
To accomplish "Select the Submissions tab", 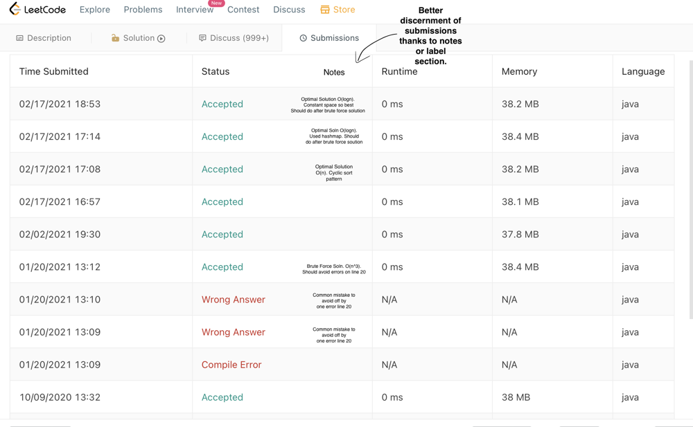I will (329, 38).
